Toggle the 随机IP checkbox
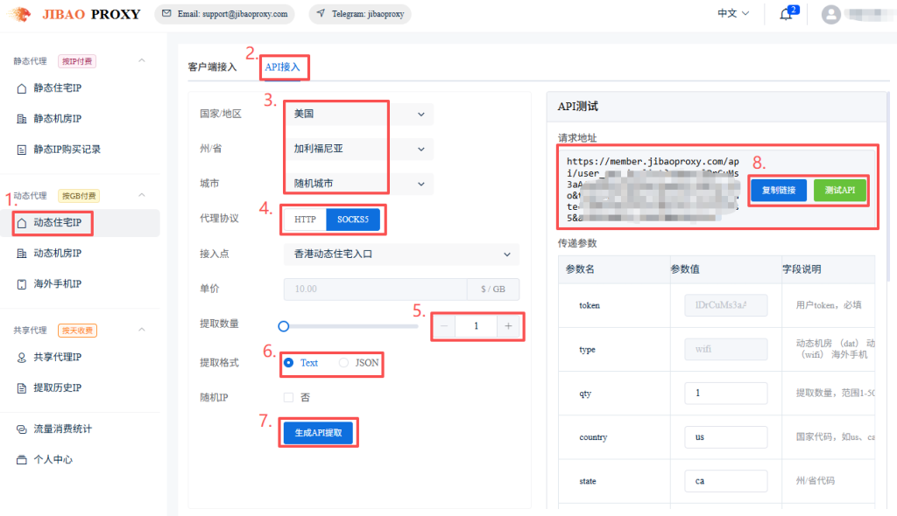Screen dimensions: 897x516 pyautogui.click(x=289, y=397)
